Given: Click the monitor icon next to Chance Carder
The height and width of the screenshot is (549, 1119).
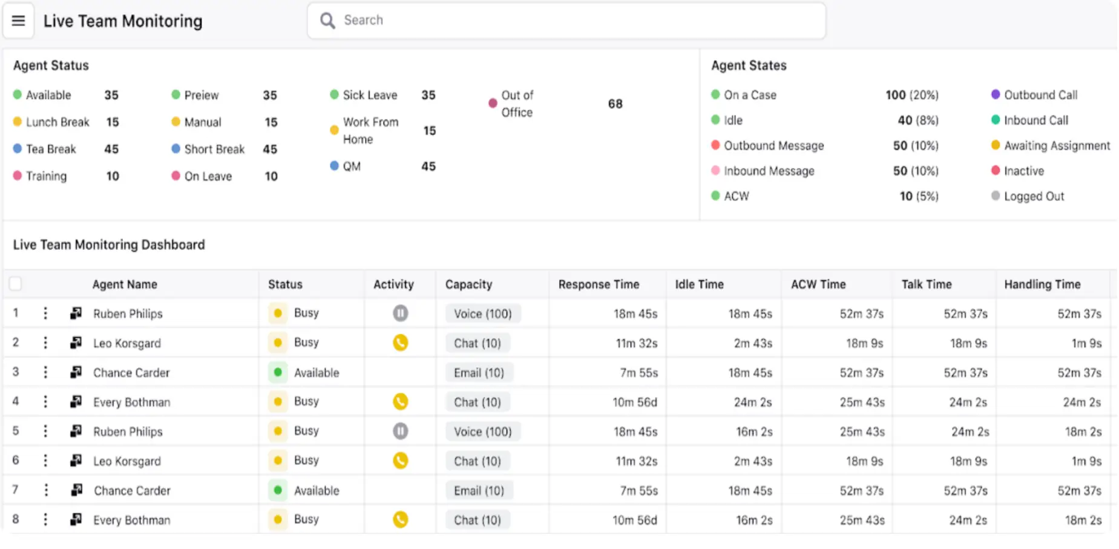Looking at the screenshot, I should tap(76, 372).
